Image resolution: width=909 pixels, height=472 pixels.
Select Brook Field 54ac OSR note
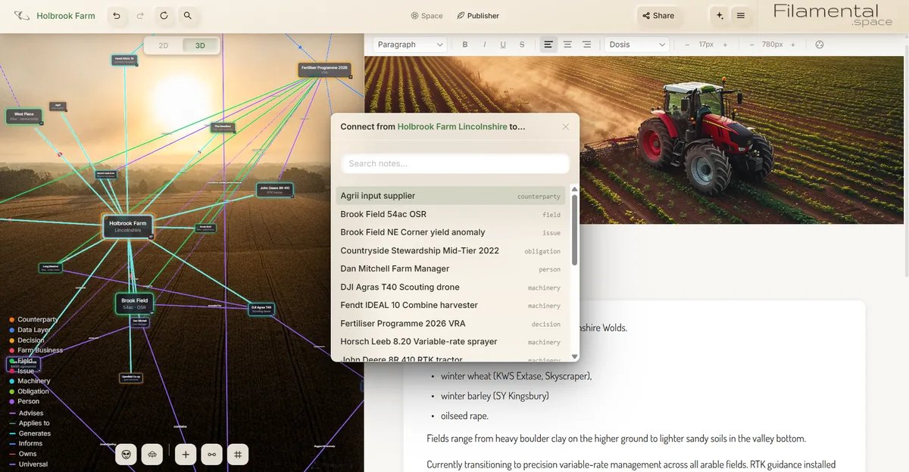[x=451, y=214]
